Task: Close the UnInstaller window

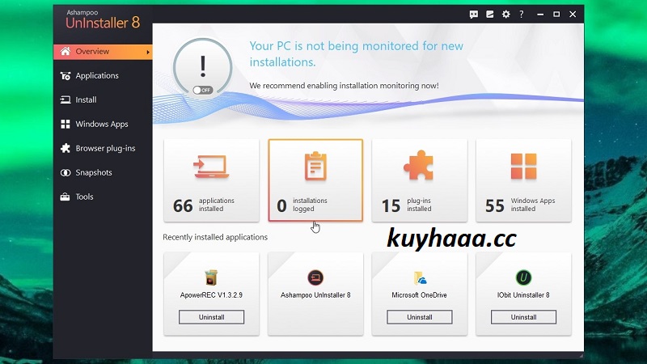Action: pos(573,15)
